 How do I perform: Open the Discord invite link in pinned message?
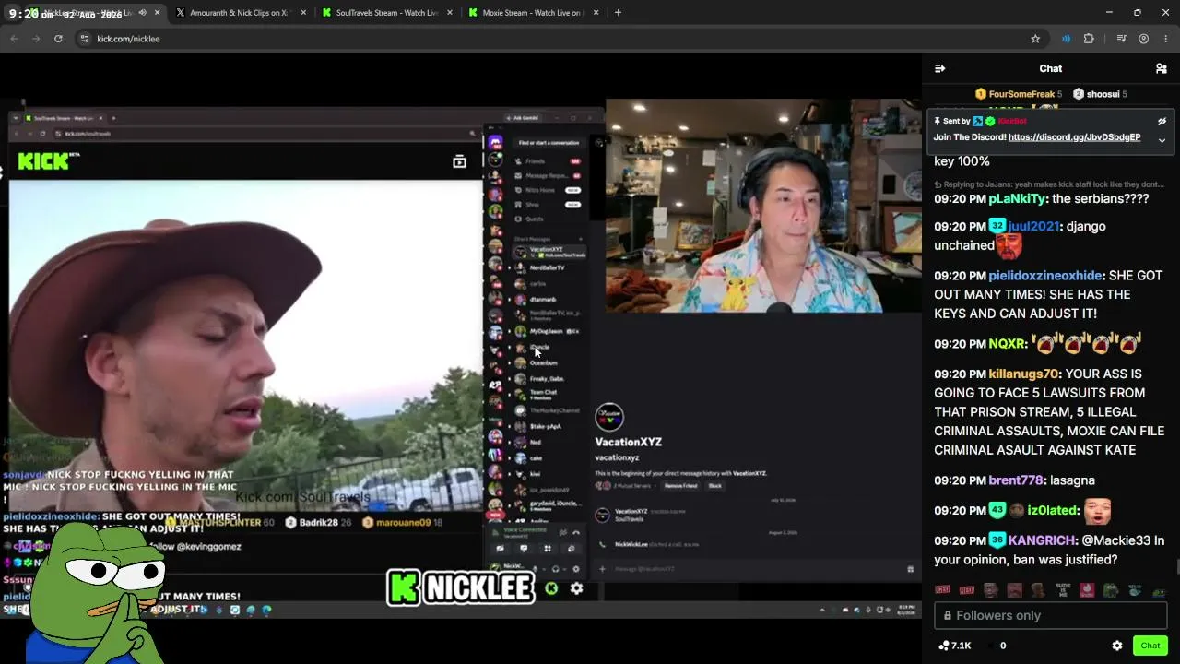tap(1074, 137)
